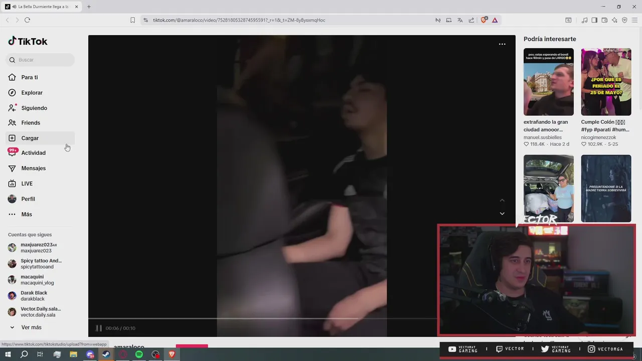Image resolution: width=642 pixels, height=361 pixels.
Task: Click the share page icon
Action: click(471, 20)
